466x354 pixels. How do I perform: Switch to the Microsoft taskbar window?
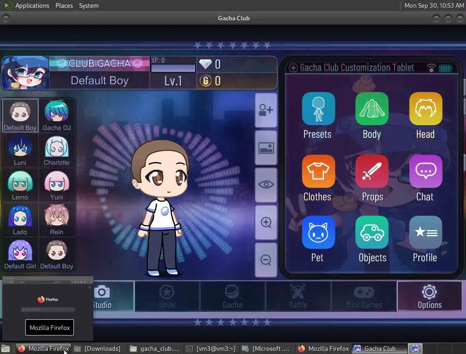click(x=267, y=349)
